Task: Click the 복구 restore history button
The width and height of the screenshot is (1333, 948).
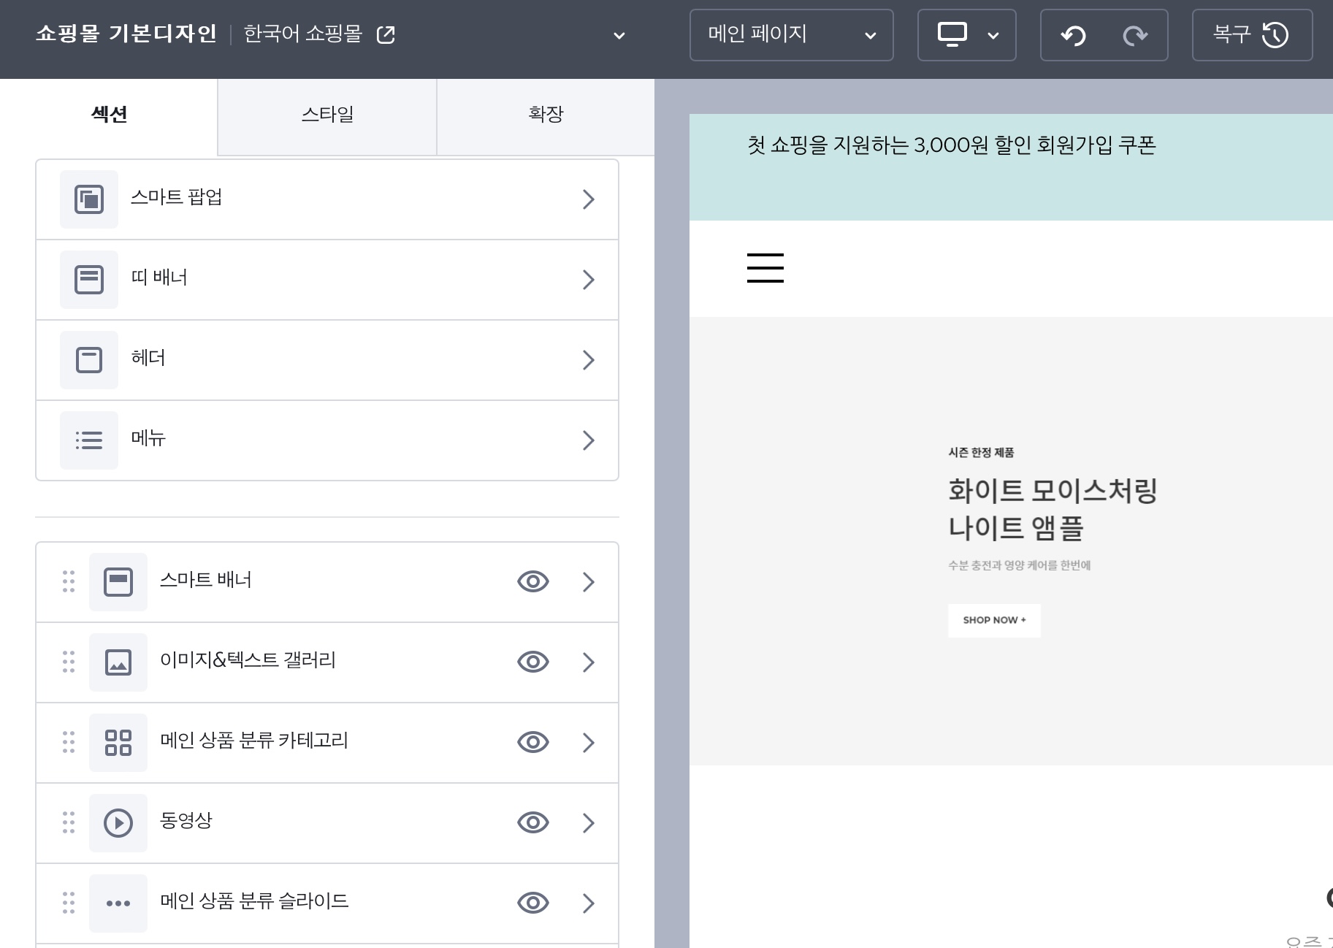Action: [x=1252, y=35]
